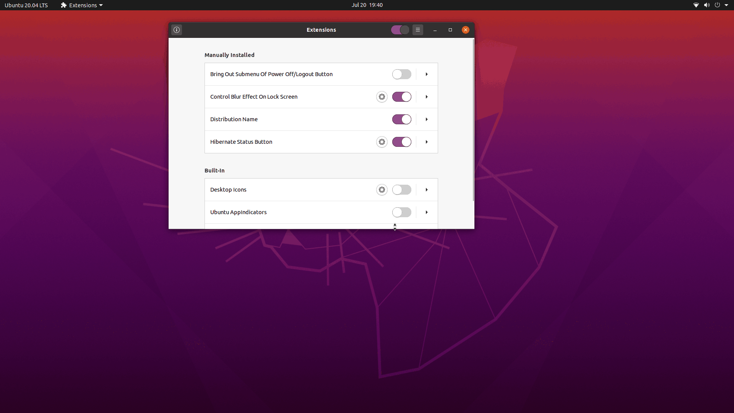Viewport: 734px width, 413px height.
Task: Open the hamburger menu in the title bar
Action: [417, 30]
